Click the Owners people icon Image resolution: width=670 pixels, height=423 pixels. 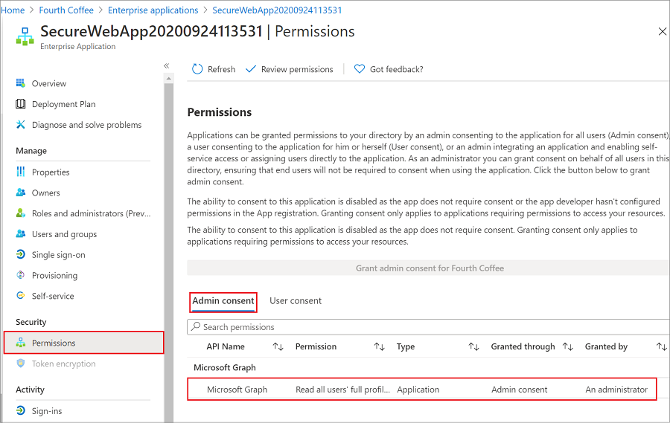pyautogui.click(x=21, y=193)
